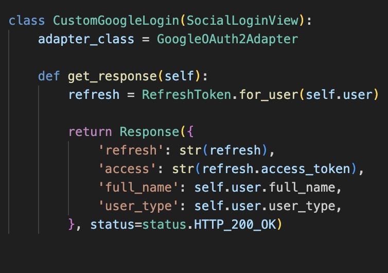
Task: Click the get_response method name
Action: tap(112, 77)
